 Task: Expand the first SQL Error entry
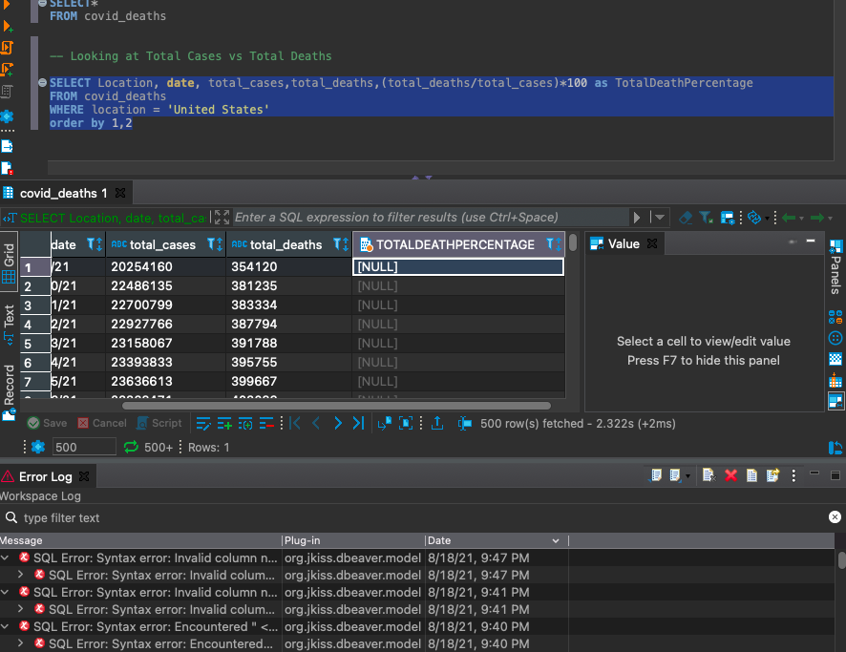click(x=8, y=557)
